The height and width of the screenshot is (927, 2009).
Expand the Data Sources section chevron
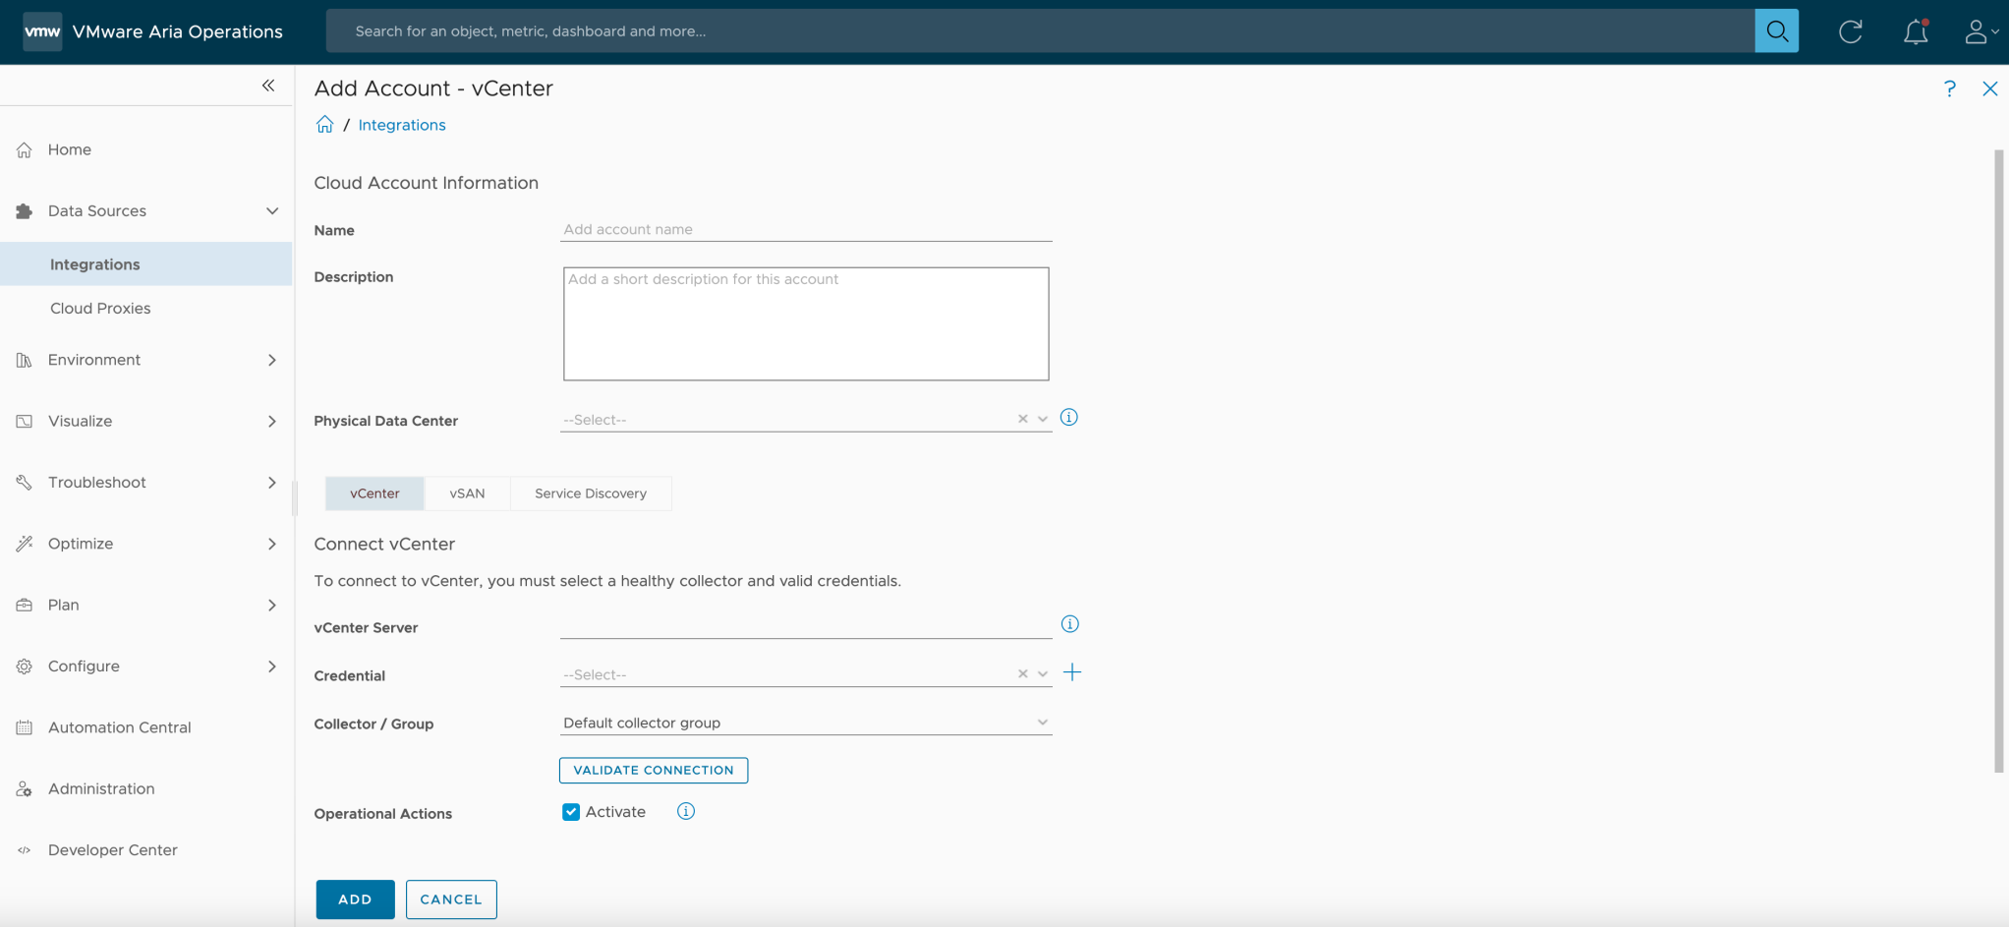272,210
